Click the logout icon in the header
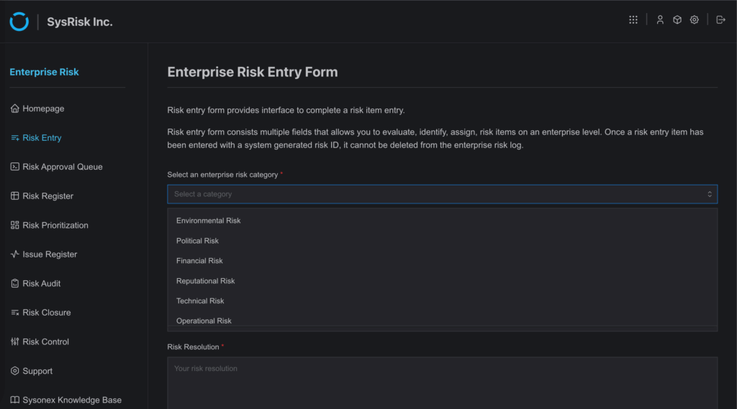 point(720,19)
